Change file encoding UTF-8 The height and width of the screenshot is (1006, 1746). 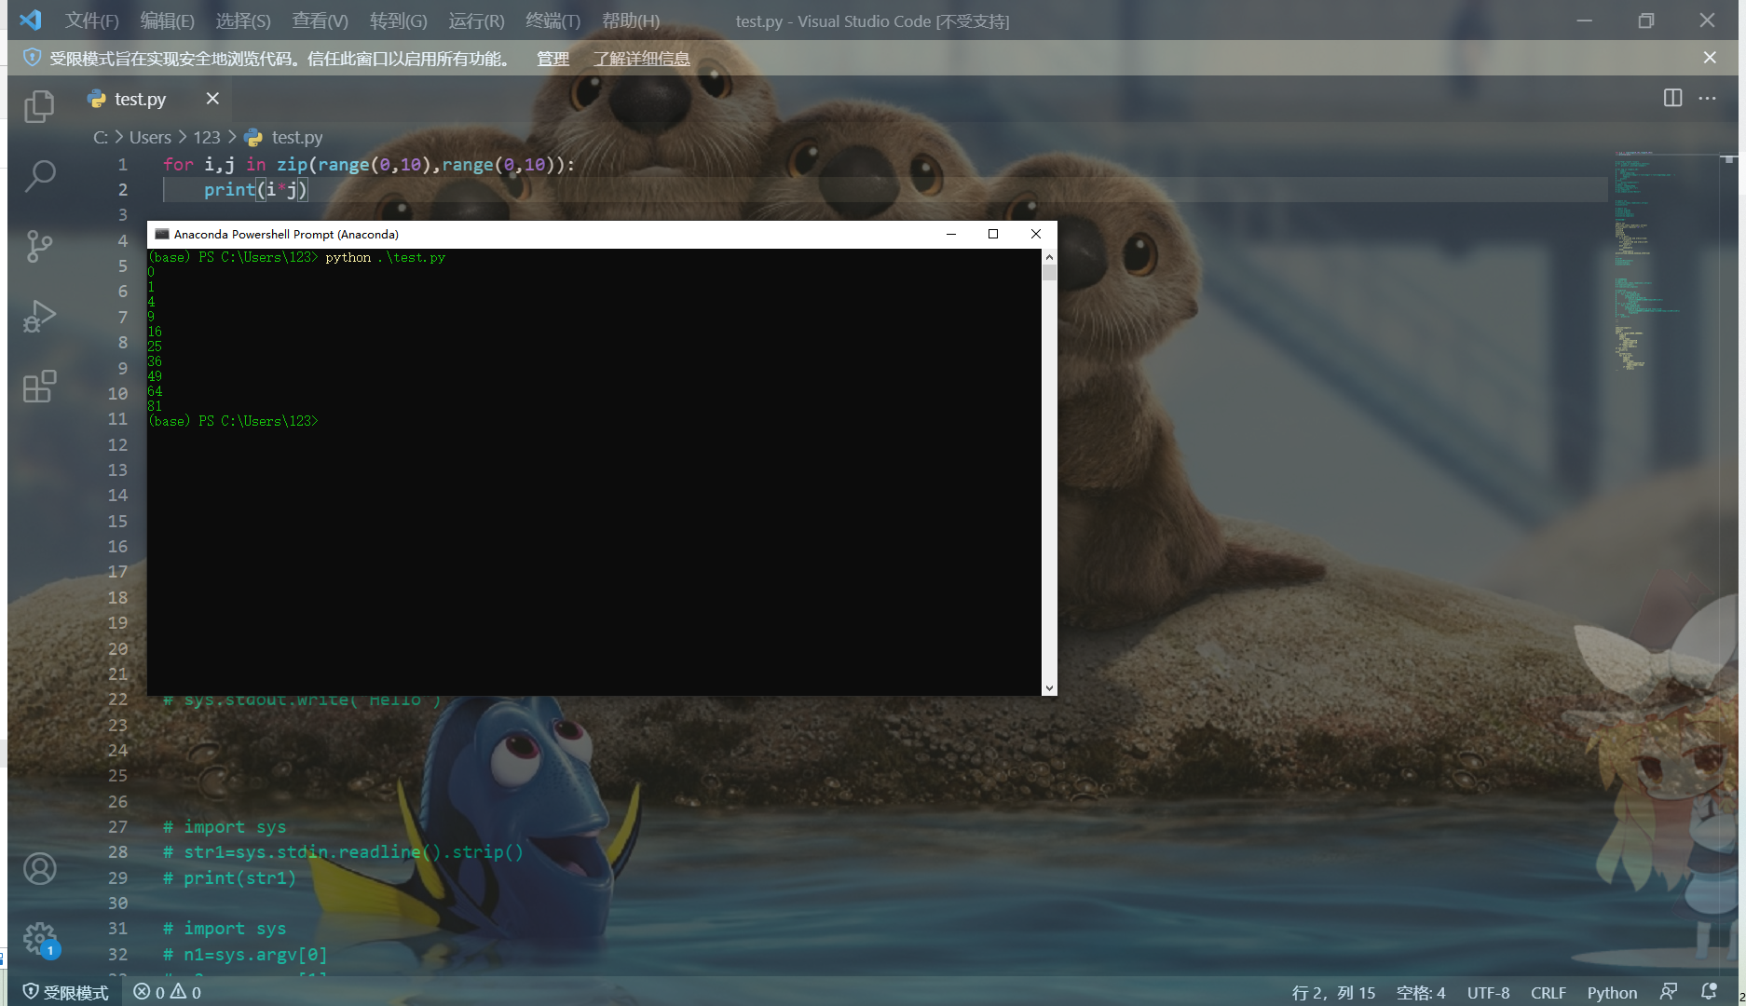coord(1488,993)
